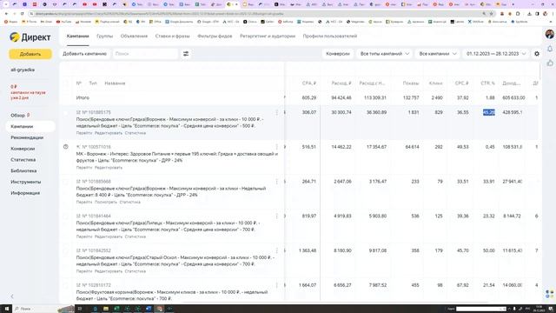Screen dimensions: 556x313
Task: Click all-gryadka account name
Action: [23, 70]
